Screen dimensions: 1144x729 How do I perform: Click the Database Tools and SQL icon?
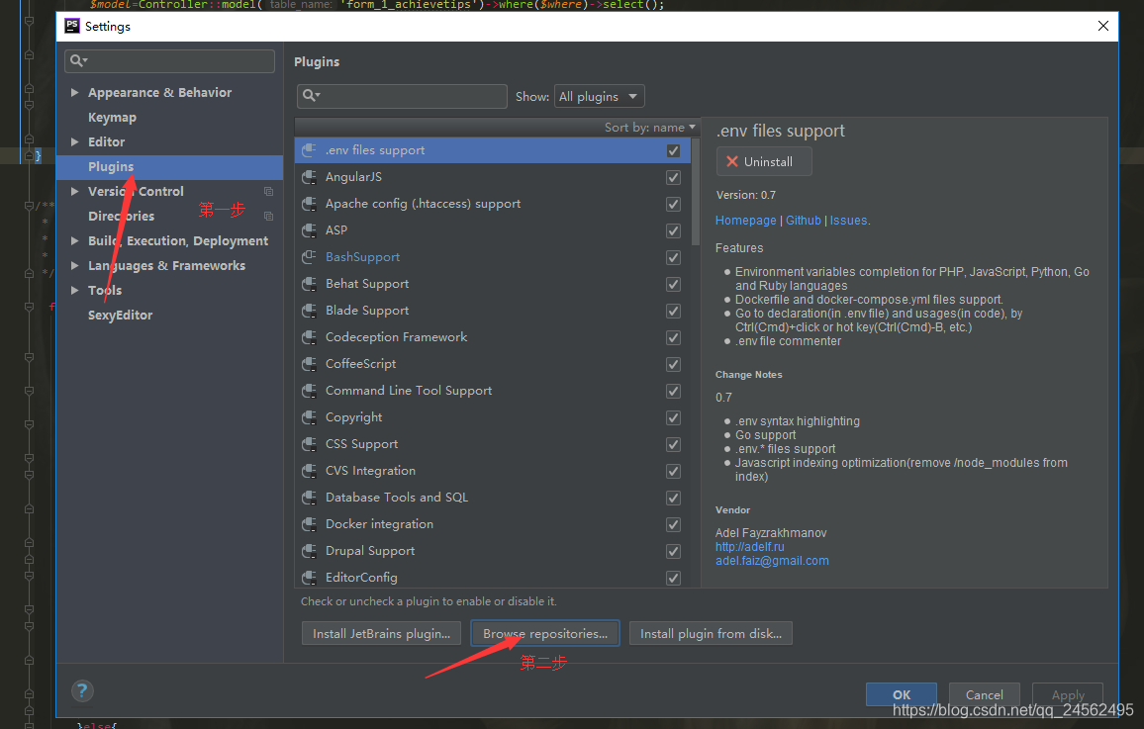click(310, 498)
